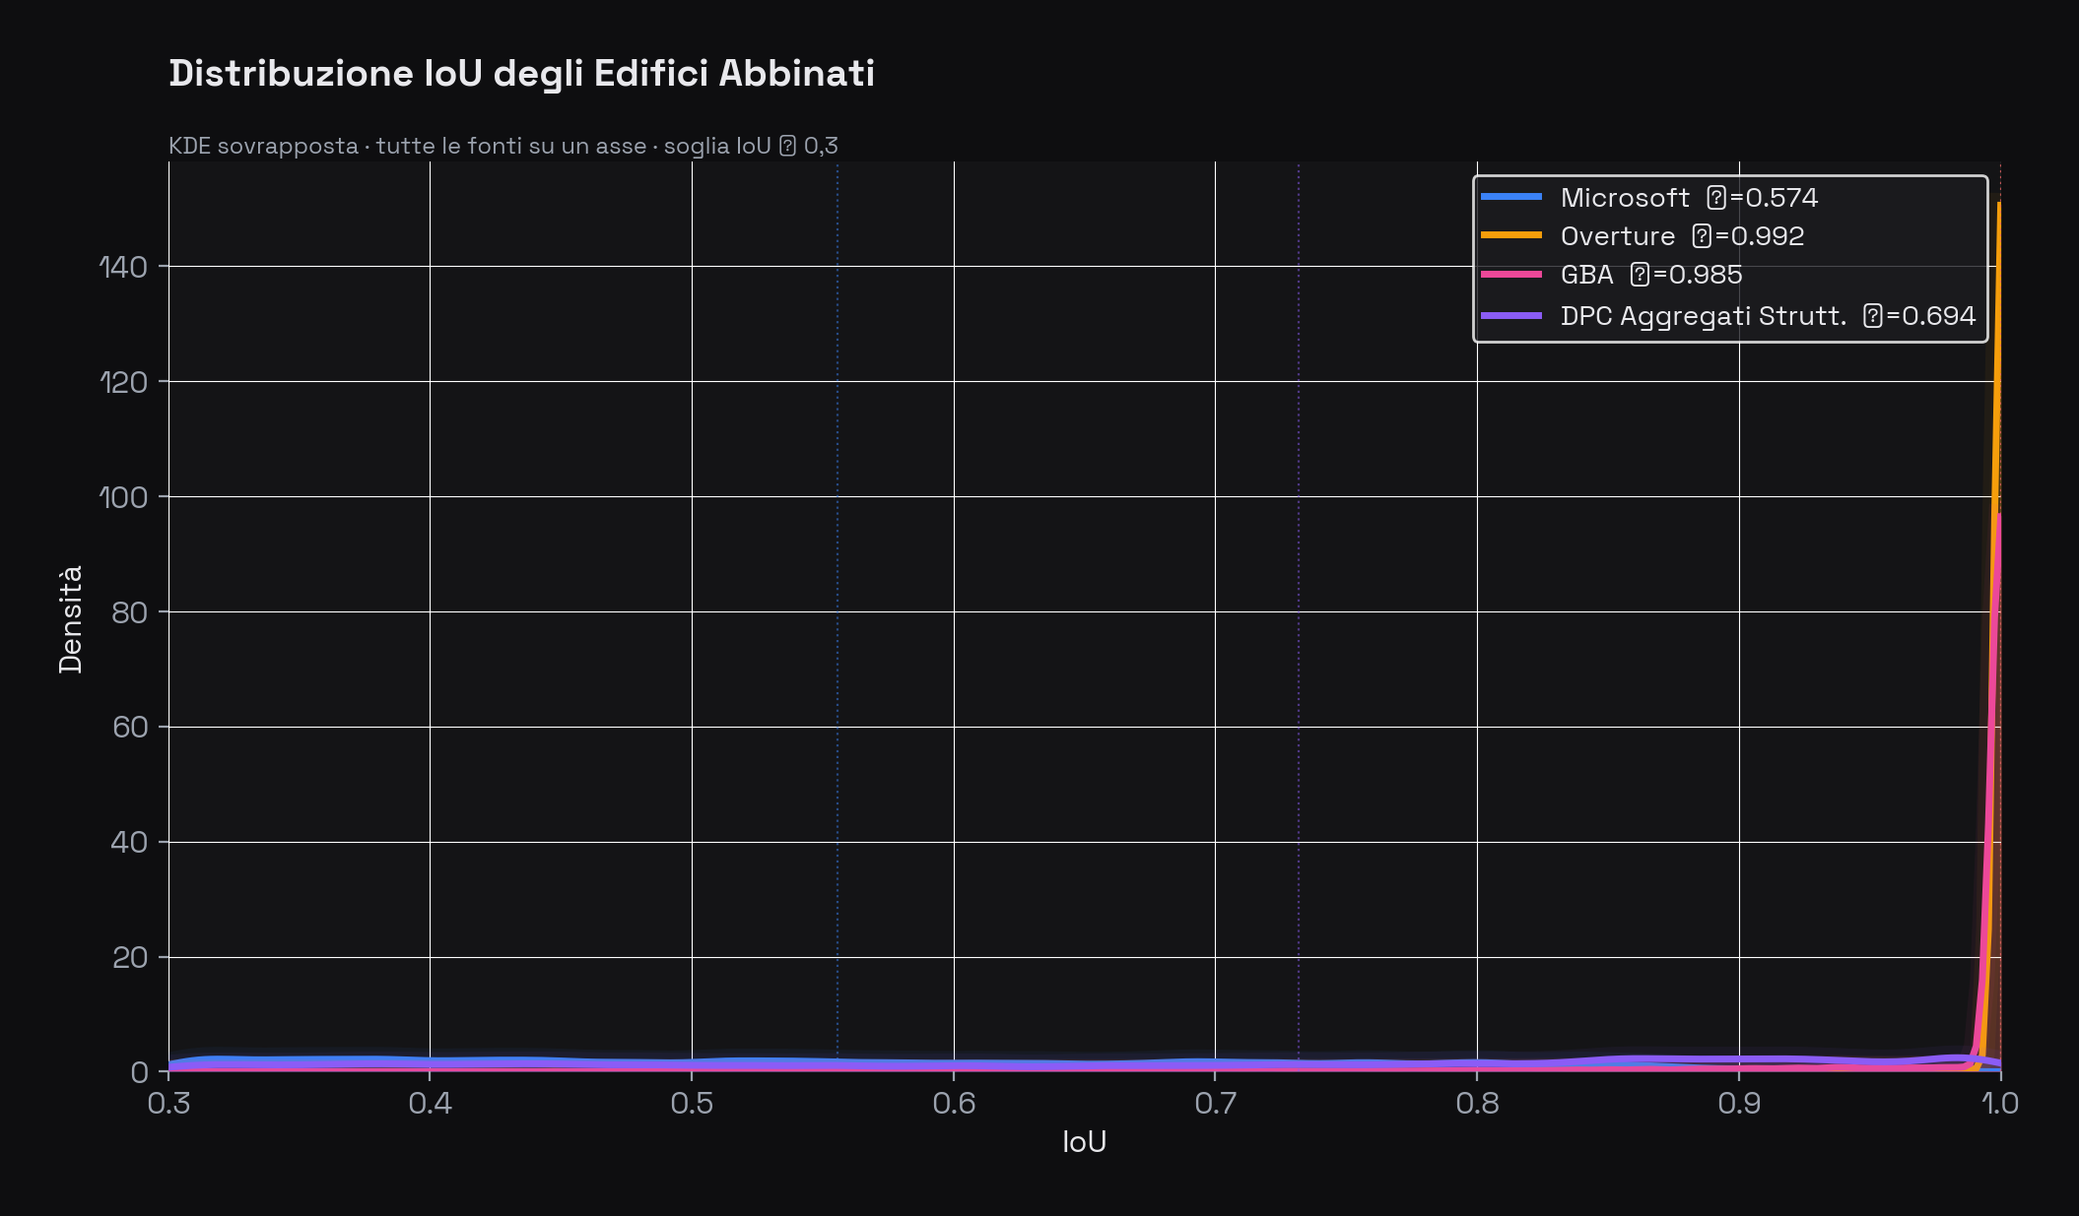Click the Microsoft blue legend line swatch
The width and height of the screenshot is (2079, 1216).
point(1510,197)
